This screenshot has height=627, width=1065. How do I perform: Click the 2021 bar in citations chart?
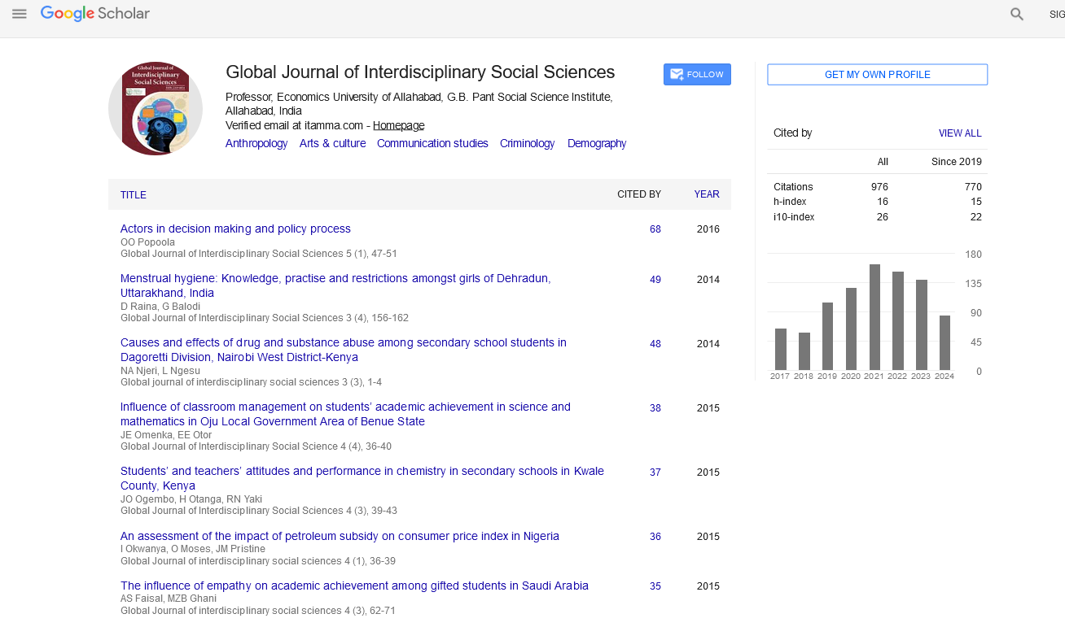[x=874, y=317]
